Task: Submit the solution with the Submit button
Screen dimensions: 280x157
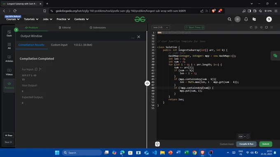Action: (266, 144)
